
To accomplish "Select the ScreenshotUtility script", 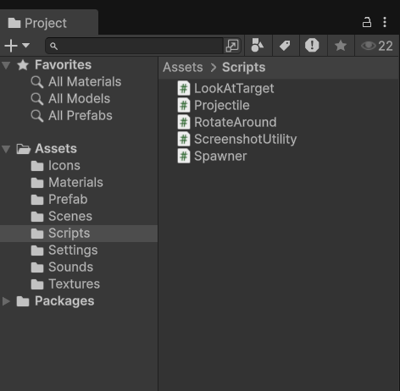I will coord(237,139).
